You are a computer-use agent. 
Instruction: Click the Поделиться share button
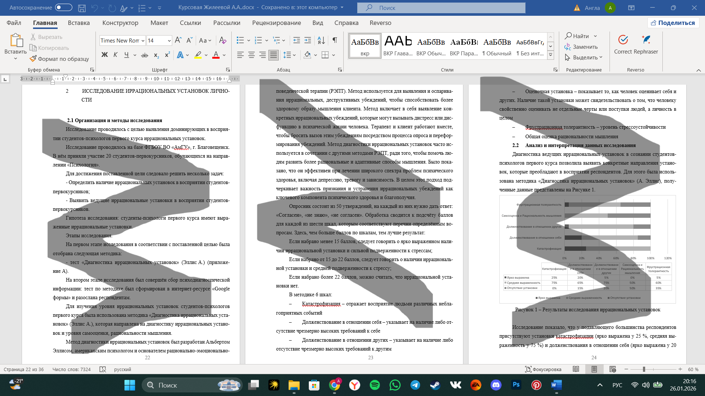pos(673,23)
